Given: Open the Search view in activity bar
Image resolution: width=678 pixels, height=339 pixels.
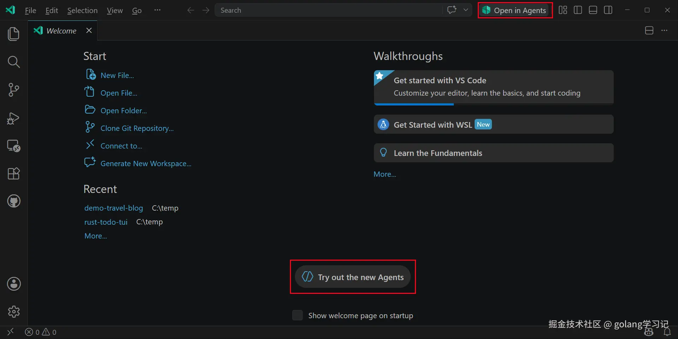Looking at the screenshot, I should pos(13,62).
